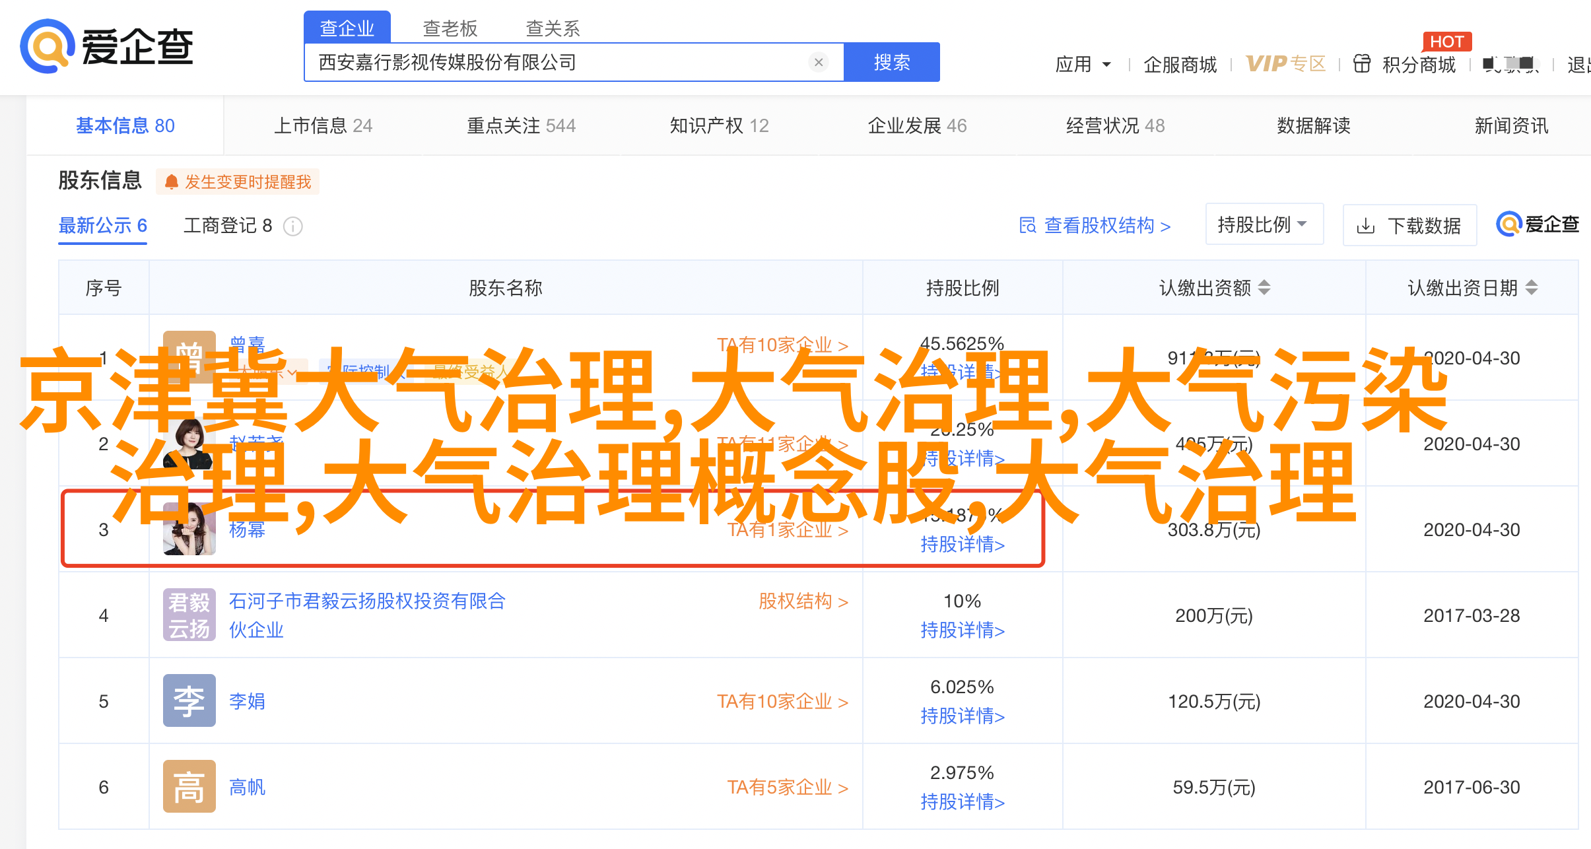Open 积分商城 link
The width and height of the screenshot is (1591, 849).
1419,64
